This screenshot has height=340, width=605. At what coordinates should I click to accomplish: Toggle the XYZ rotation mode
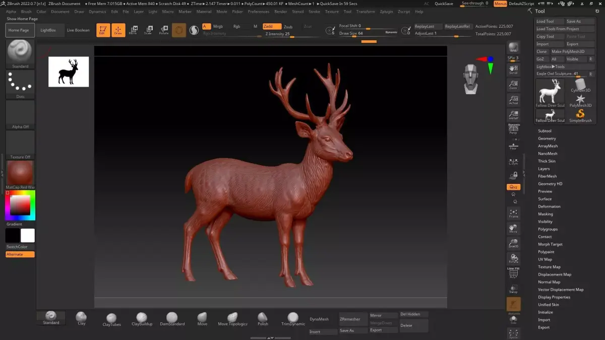[x=513, y=187]
